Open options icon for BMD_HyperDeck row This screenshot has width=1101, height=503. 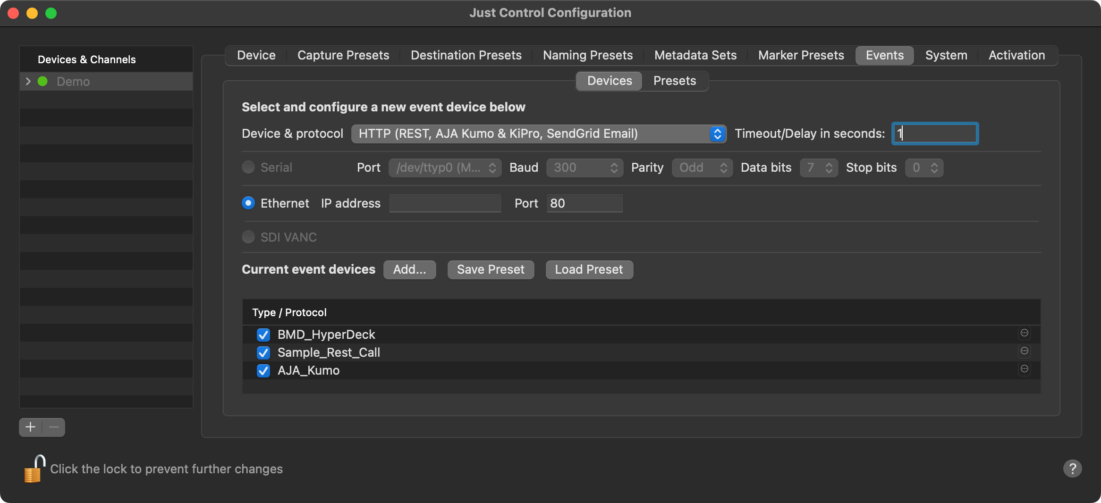tap(1024, 333)
